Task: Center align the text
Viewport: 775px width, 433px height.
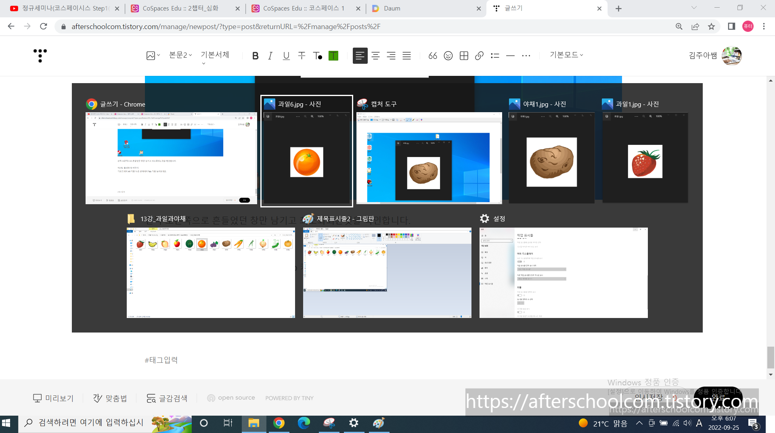Action: tap(375, 56)
